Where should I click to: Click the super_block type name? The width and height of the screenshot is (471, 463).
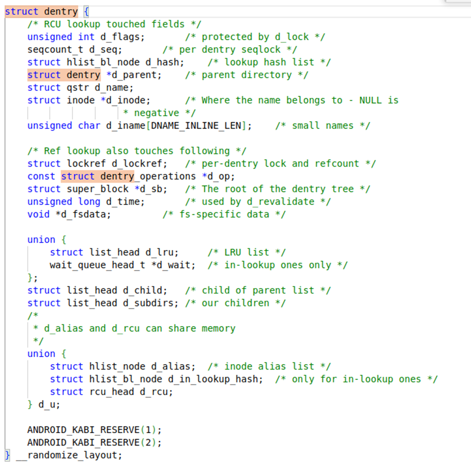point(97,189)
